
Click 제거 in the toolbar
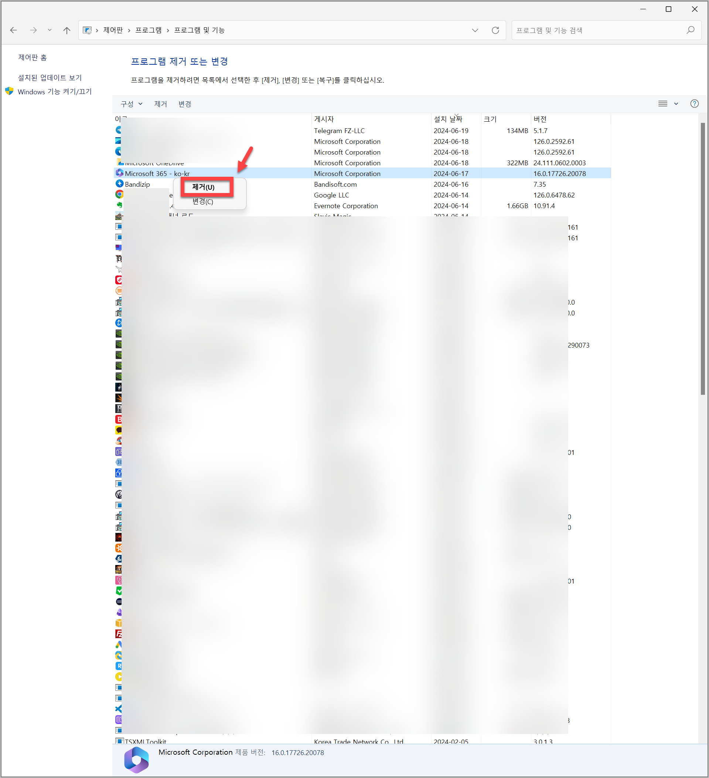tap(161, 104)
